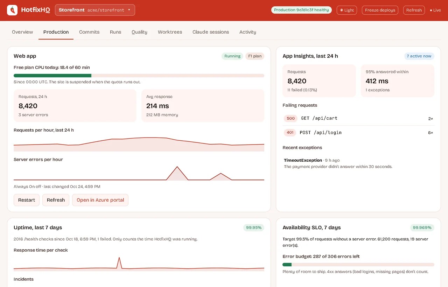Viewport: 448px width, 287px height.
Task: Click the App Insights Requests 8,420 card
Action: point(319,81)
